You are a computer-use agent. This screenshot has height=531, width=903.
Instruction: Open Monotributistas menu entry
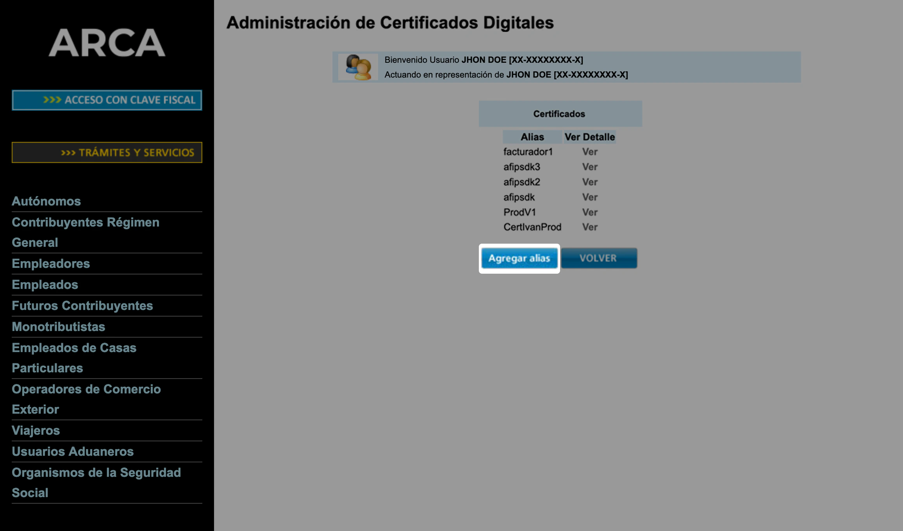click(58, 327)
